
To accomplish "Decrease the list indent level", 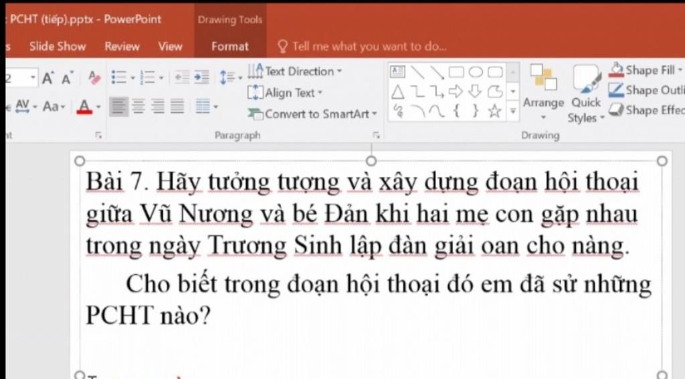I will click(182, 78).
